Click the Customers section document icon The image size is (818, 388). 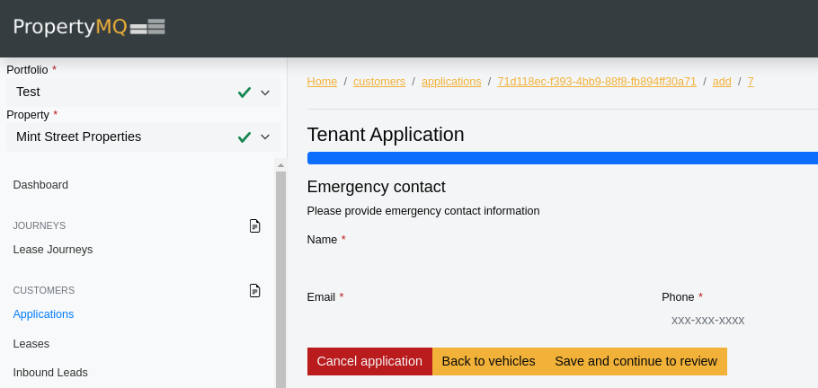tap(255, 290)
